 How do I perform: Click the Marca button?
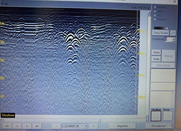tap(168, 56)
